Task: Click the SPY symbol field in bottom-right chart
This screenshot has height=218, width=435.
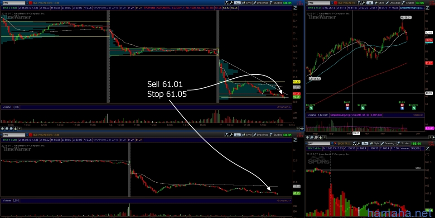Action: pyautogui.click(x=319, y=143)
